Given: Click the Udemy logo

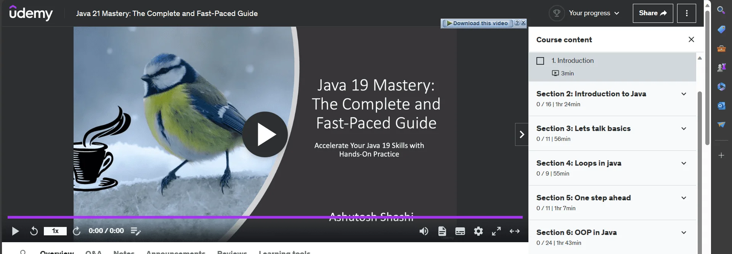Looking at the screenshot, I should pos(31,13).
